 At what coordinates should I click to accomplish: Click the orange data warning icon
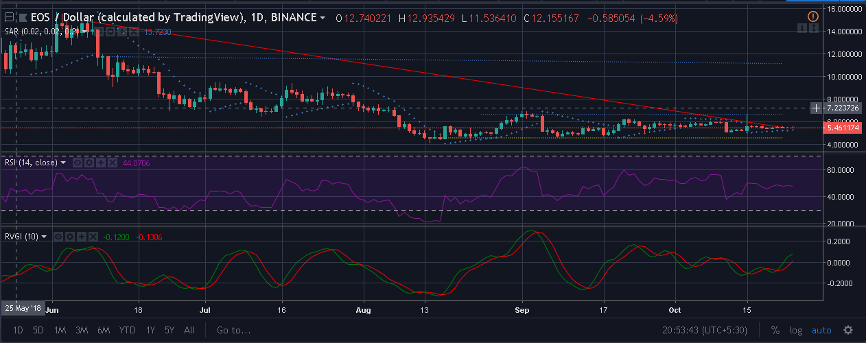(x=813, y=16)
